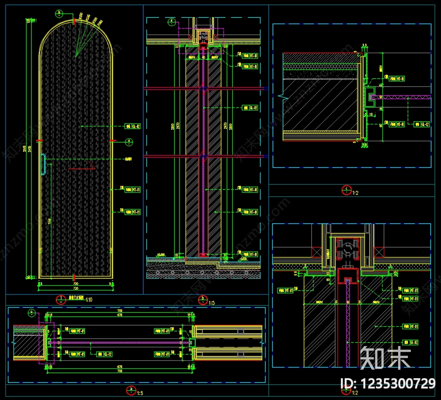Click the red circled "a" plan title marker
Image resolution: width=441 pixels, height=400 pixels.
pos(131,390)
